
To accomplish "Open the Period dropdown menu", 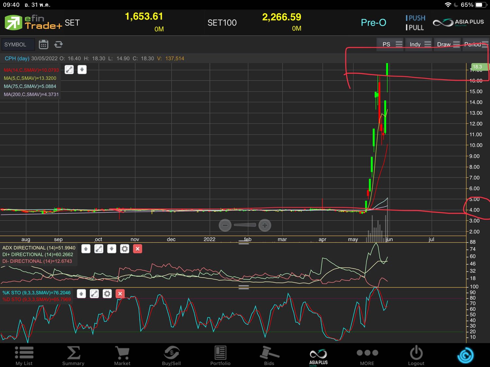I will [476, 44].
